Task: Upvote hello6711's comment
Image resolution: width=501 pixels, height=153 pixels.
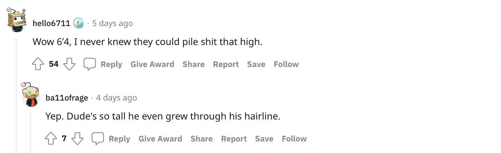Action: 38,64
